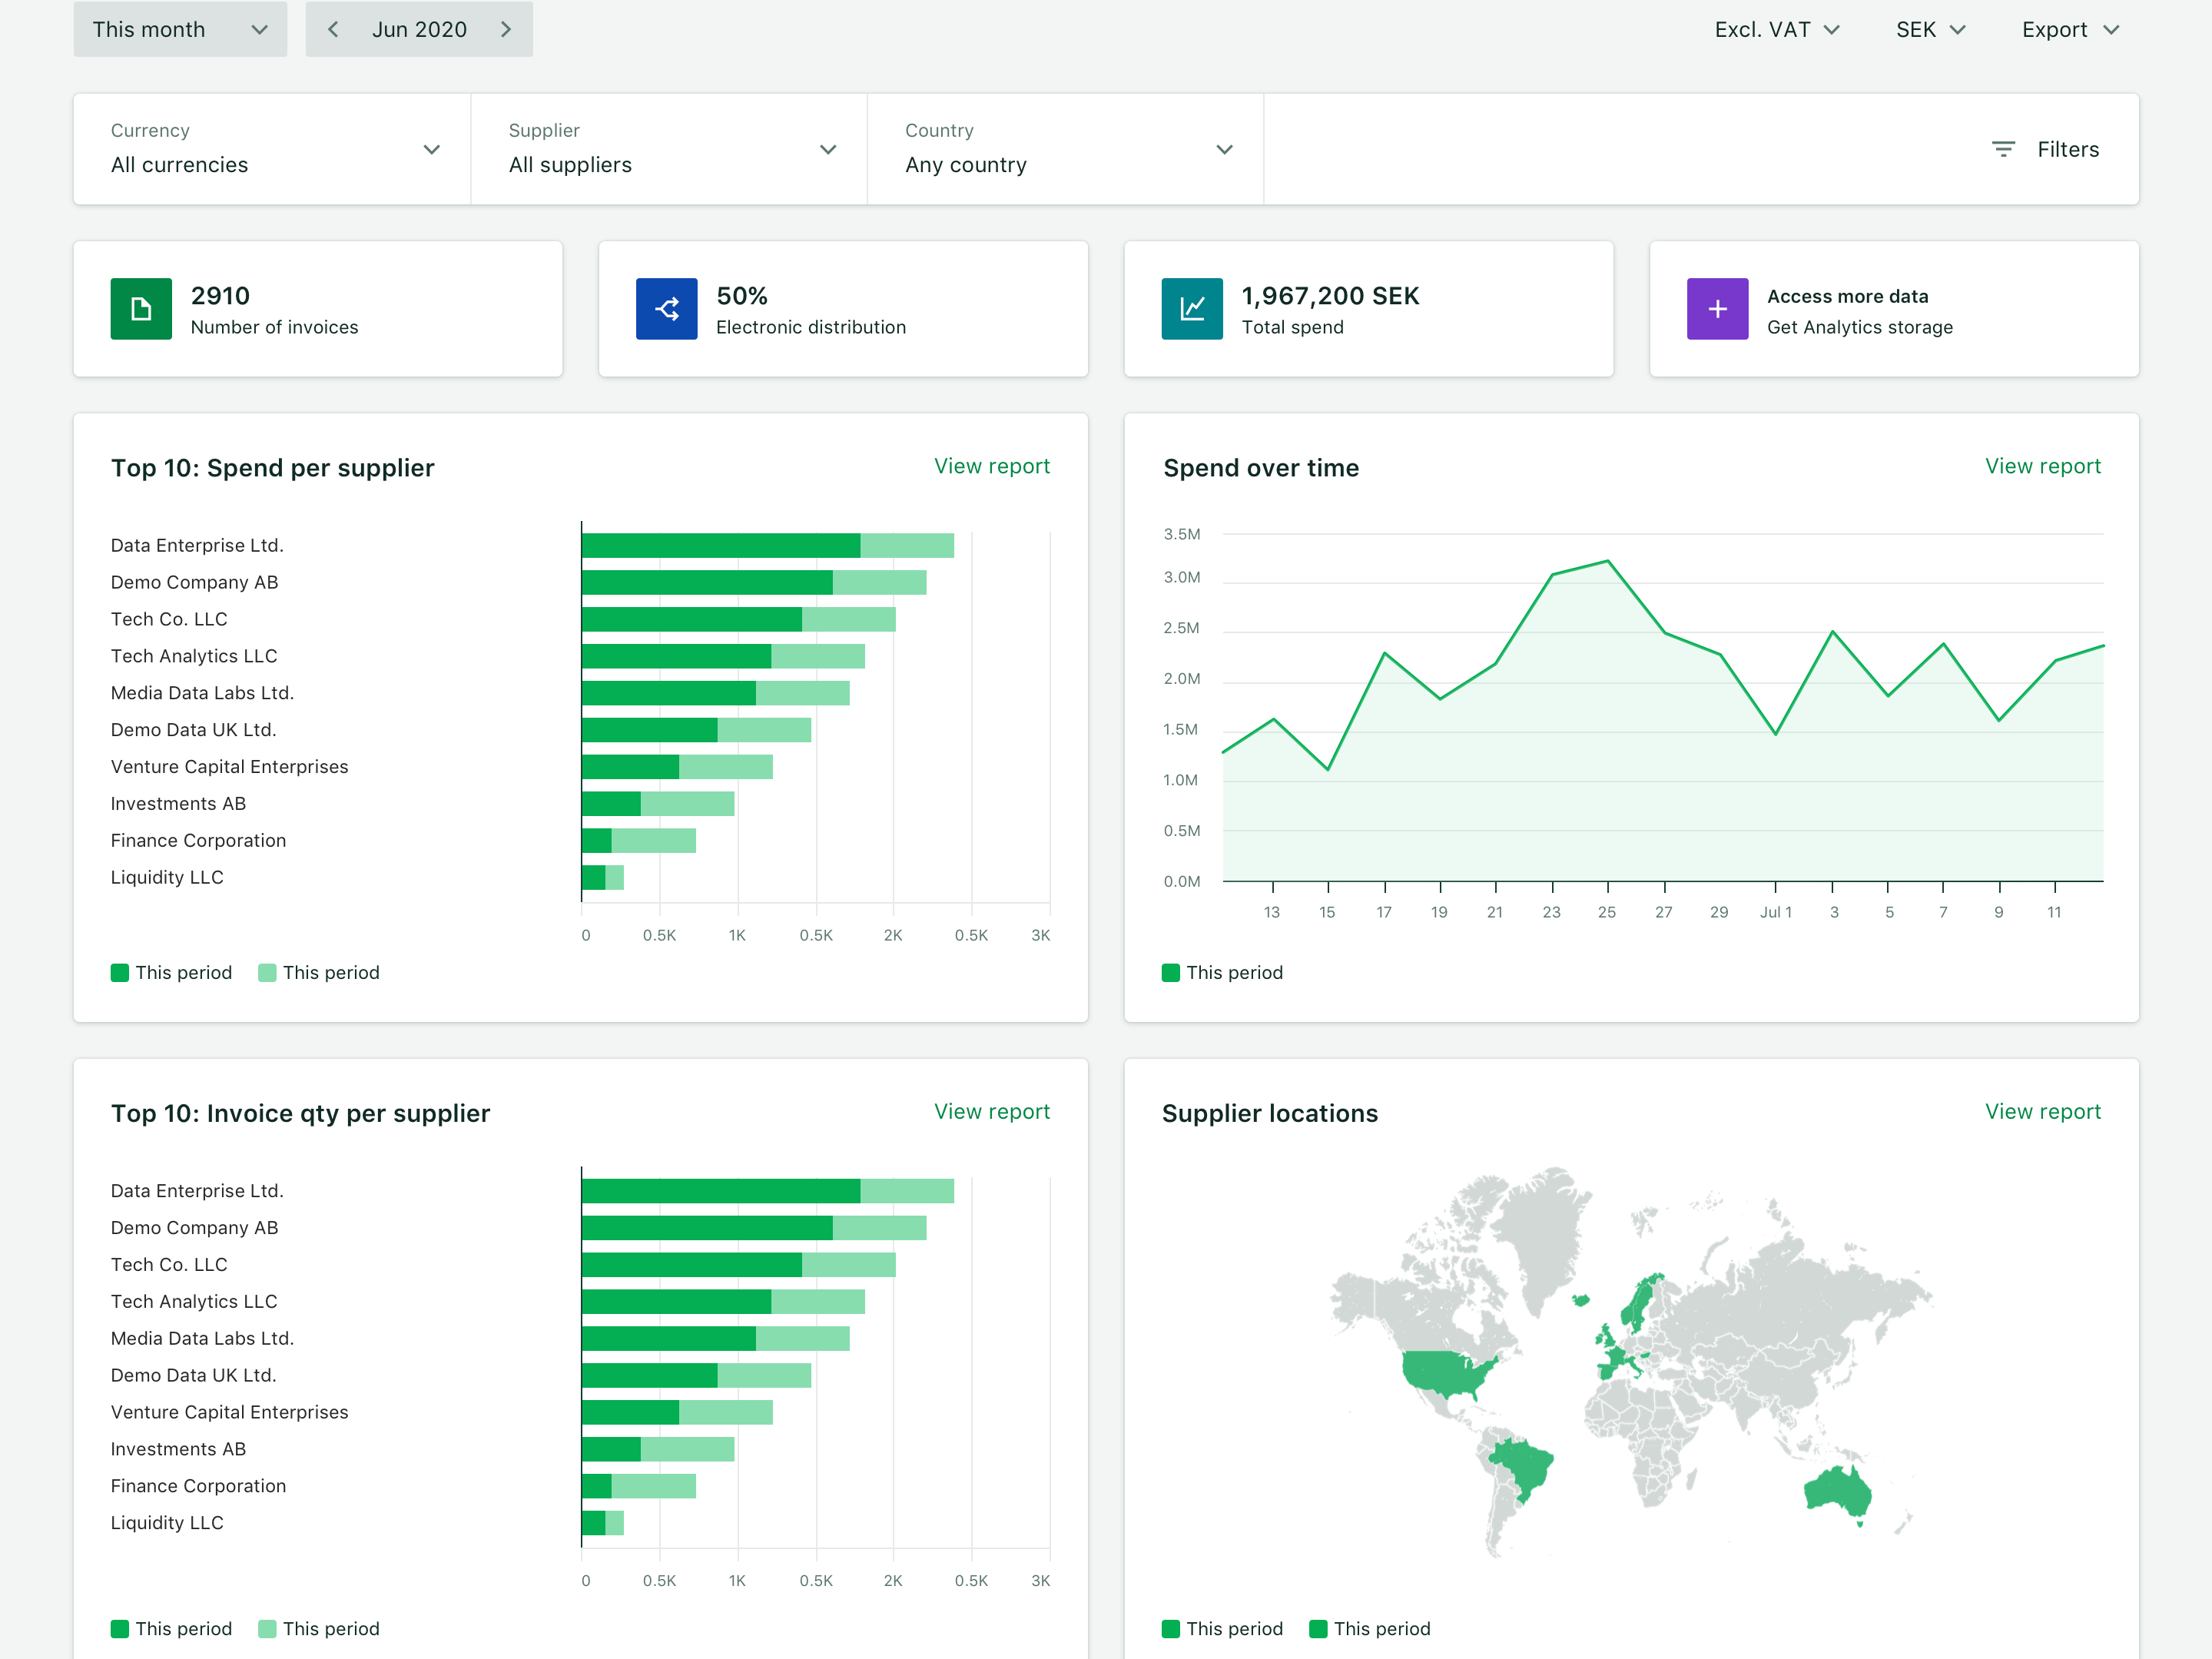
Task: Click Australia on the supplier map
Action: (1838, 1492)
